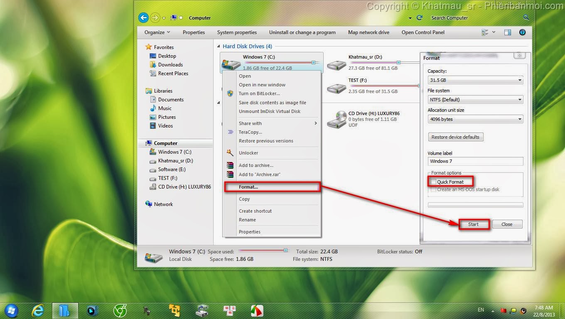
Task: Launch FastStone Capture from the taskbar
Action: [x=257, y=310]
